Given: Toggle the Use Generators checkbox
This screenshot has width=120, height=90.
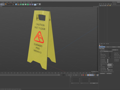Looking at the screenshot, I should coord(108,61).
